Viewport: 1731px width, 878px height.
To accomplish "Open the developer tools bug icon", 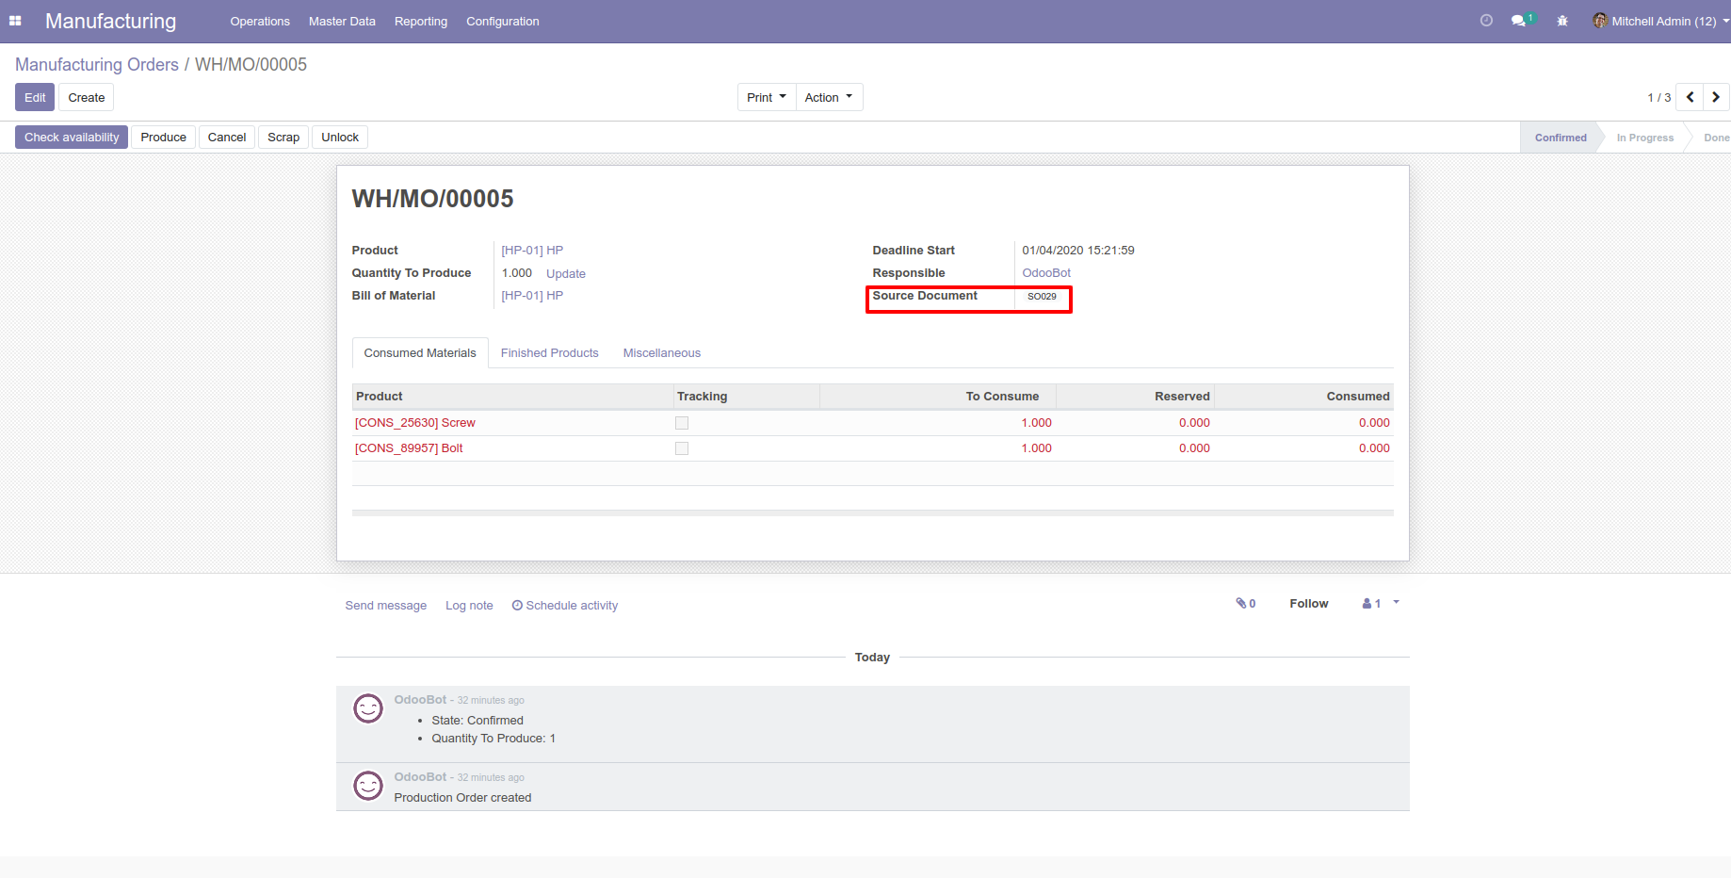I will 1562,21.
